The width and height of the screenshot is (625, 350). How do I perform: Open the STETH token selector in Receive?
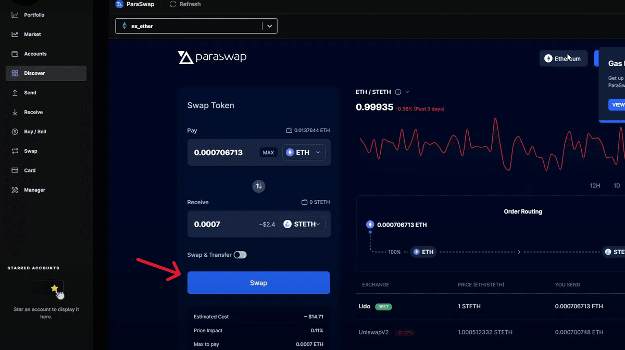coord(303,224)
